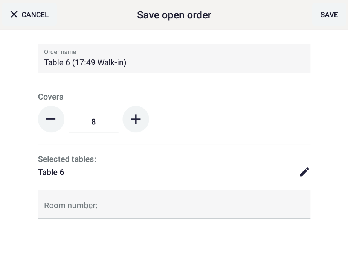Tap the Save open order title bar
The width and height of the screenshot is (348, 271).
[x=174, y=15]
